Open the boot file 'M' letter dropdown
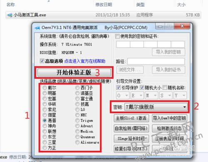208x162 pixels. pos(151,95)
